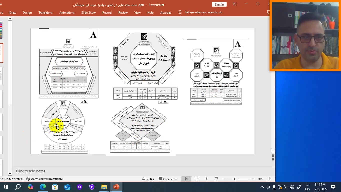Switch to Normal view
The image size is (341, 192).
(186, 179)
